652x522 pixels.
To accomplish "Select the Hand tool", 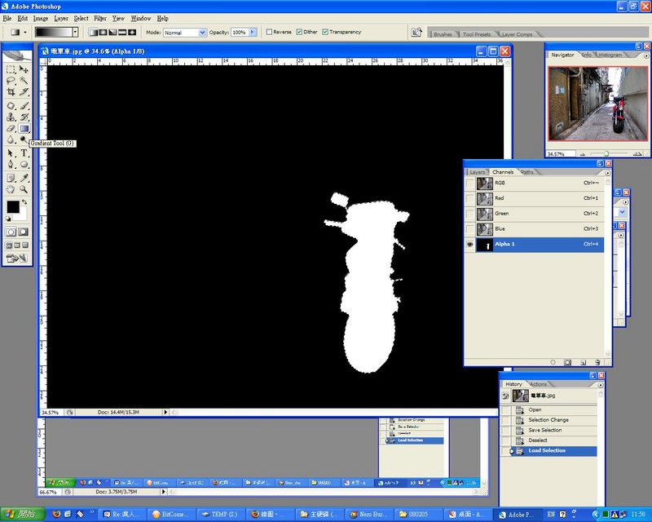I will 11,189.
